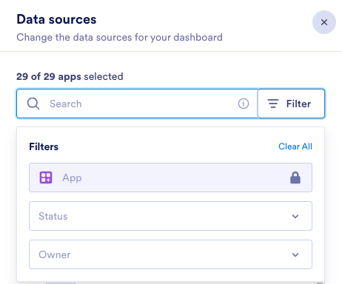Click the '29 of 29 apps selected' text
Image resolution: width=342 pixels, height=284 pixels.
click(70, 77)
